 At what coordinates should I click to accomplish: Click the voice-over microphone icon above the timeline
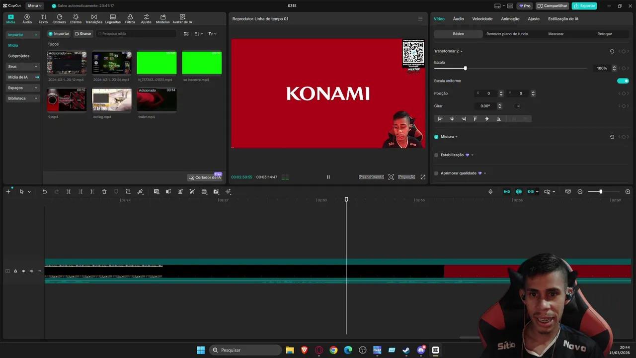[x=490, y=191]
